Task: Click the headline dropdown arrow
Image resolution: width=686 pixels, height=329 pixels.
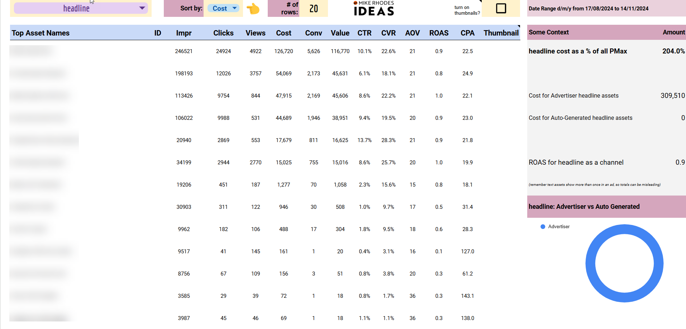Action: pyautogui.click(x=142, y=8)
